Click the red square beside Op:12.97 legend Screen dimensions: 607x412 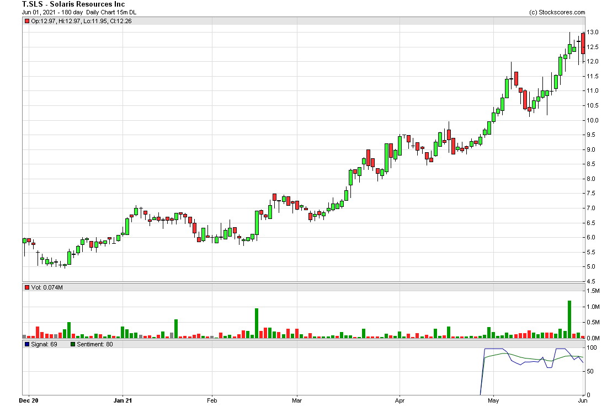(x=26, y=22)
